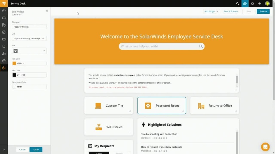Open the assets card icon in sidebar
Image resolution: width=275 pixels, height=154 pixels.
pos(4,39)
